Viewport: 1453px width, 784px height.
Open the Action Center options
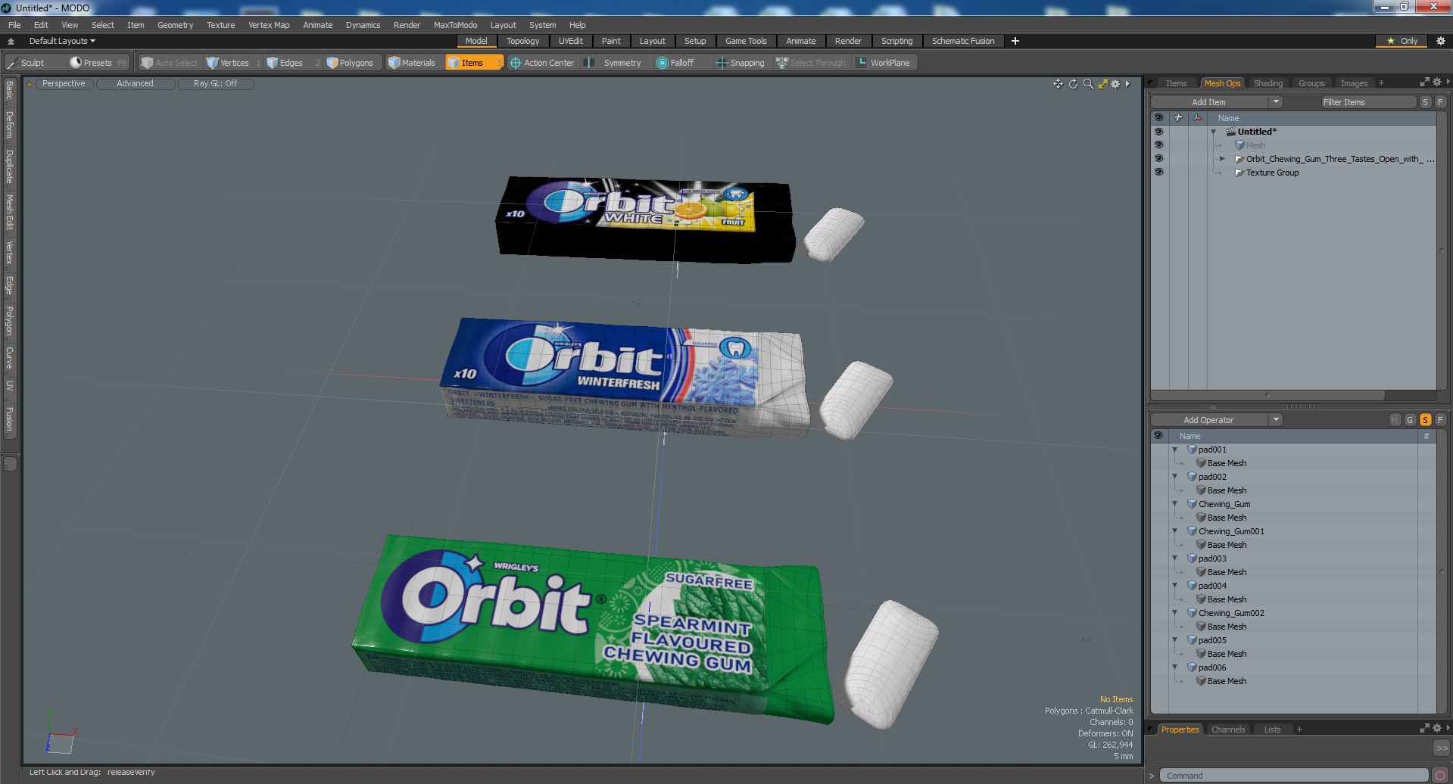click(541, 63)
